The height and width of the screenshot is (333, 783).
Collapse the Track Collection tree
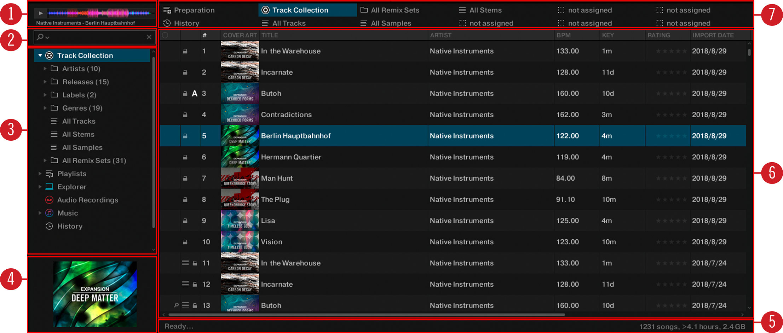click(40, 55)
